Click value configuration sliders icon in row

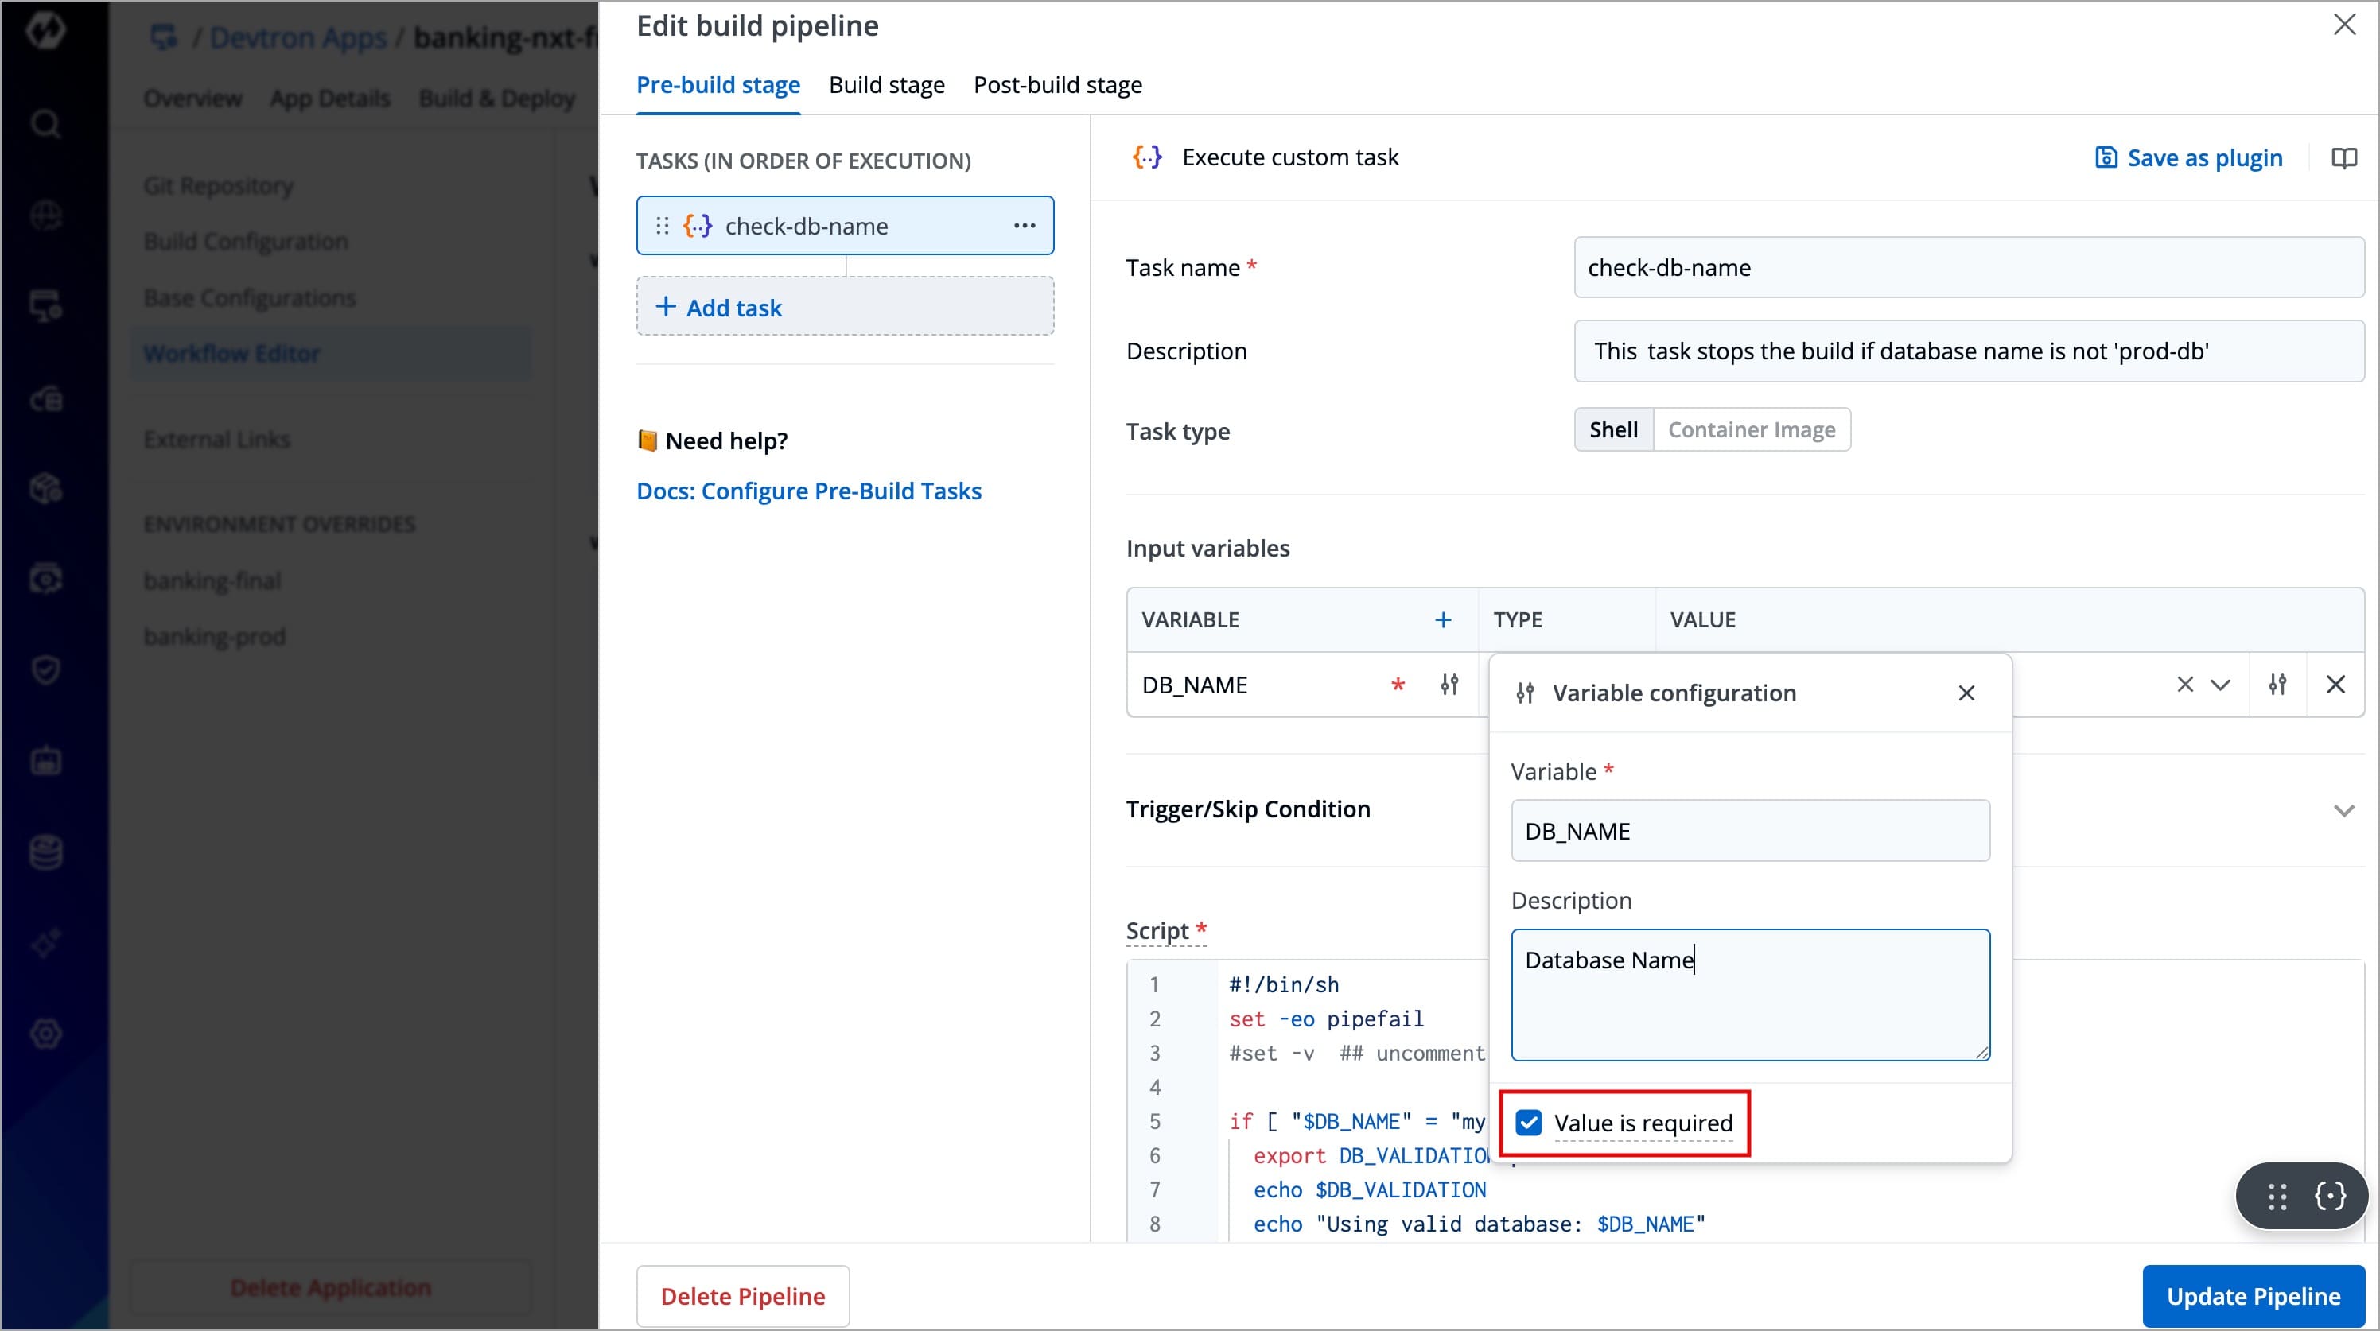coord(2277,685)
